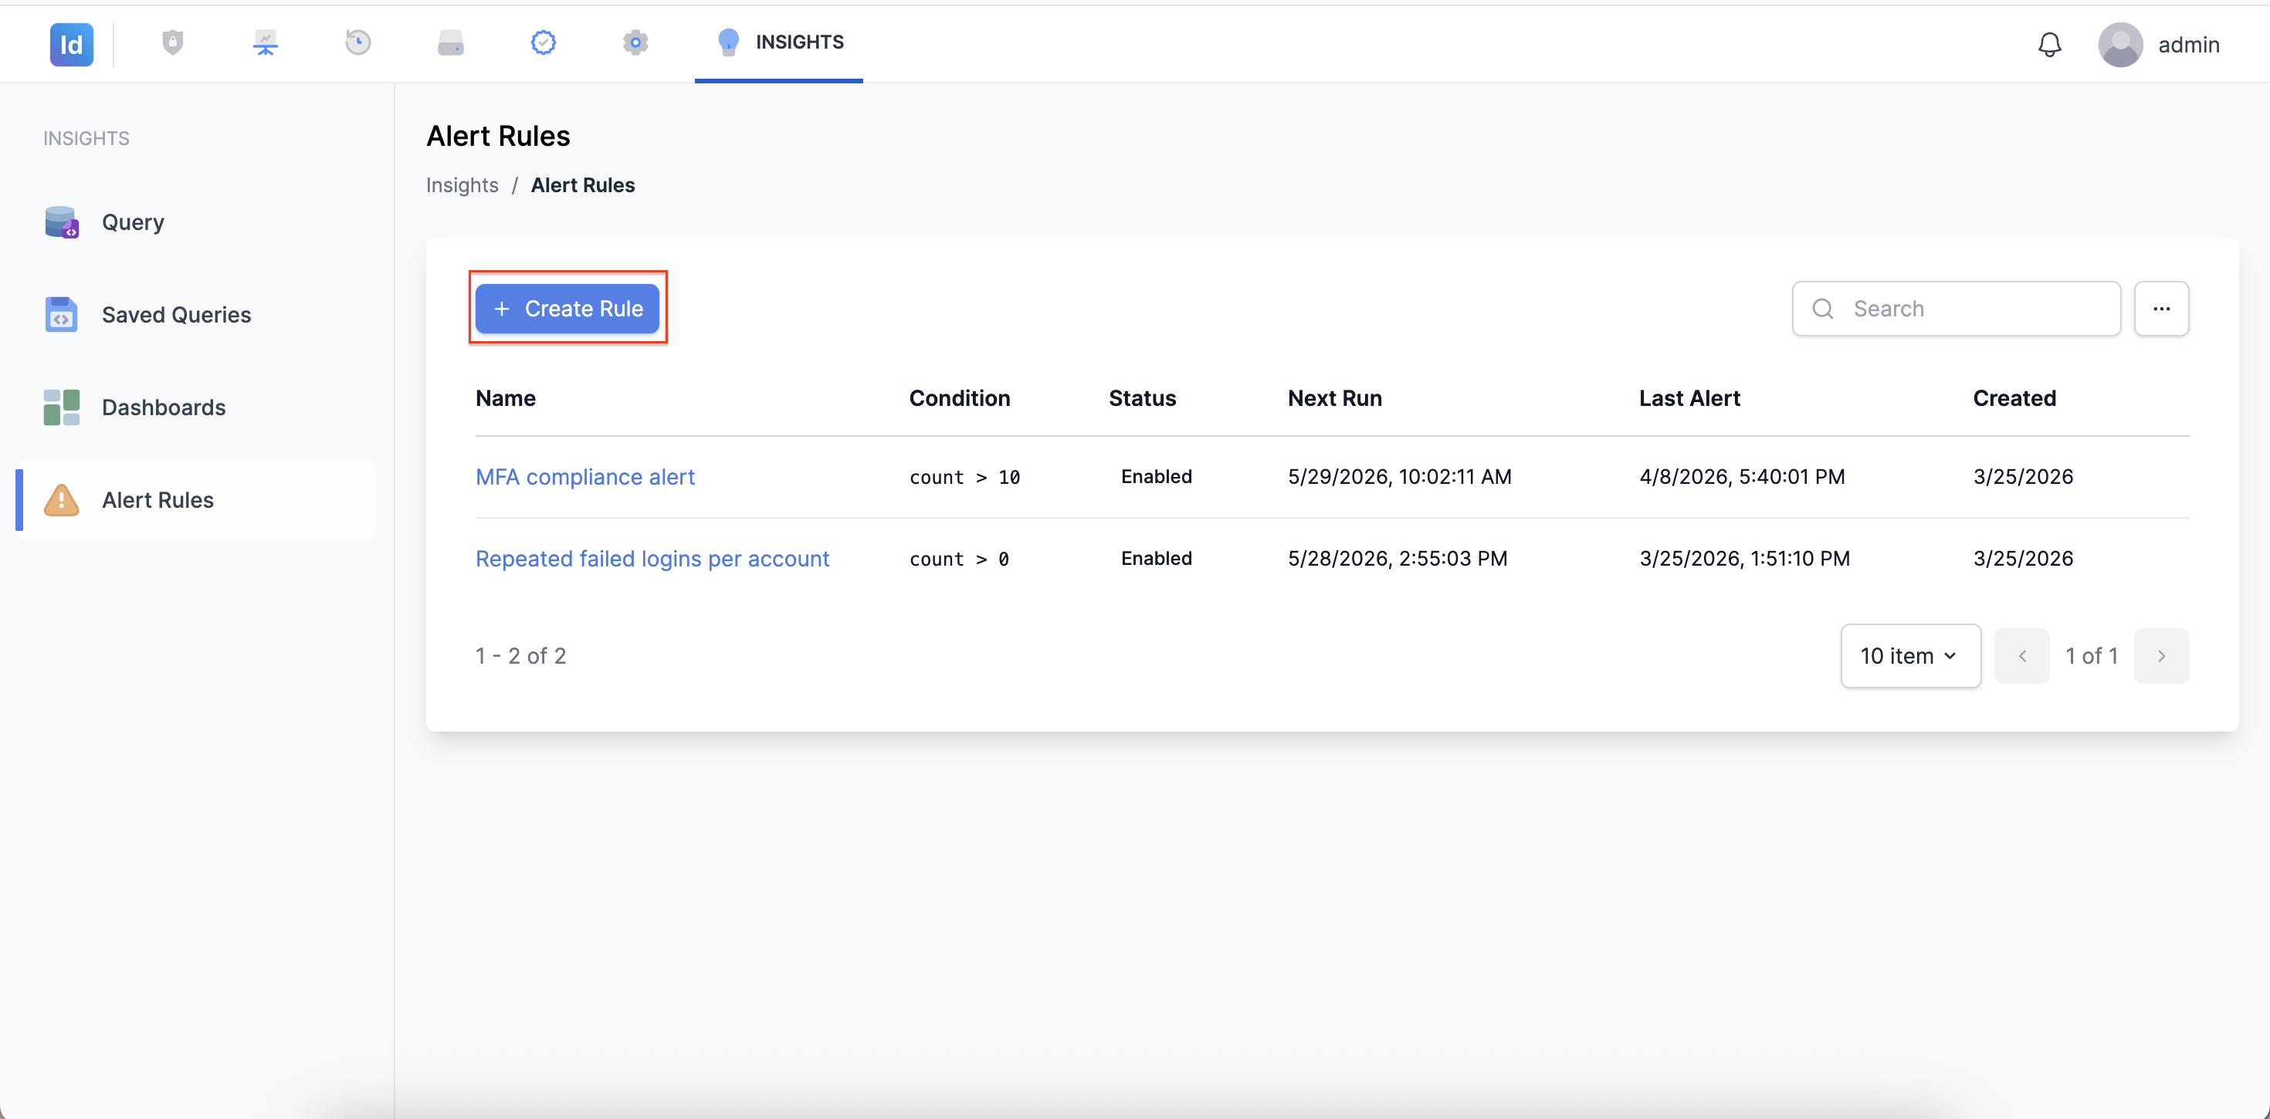
Task: Sort by Condition column header
Action: pos(960,398)
